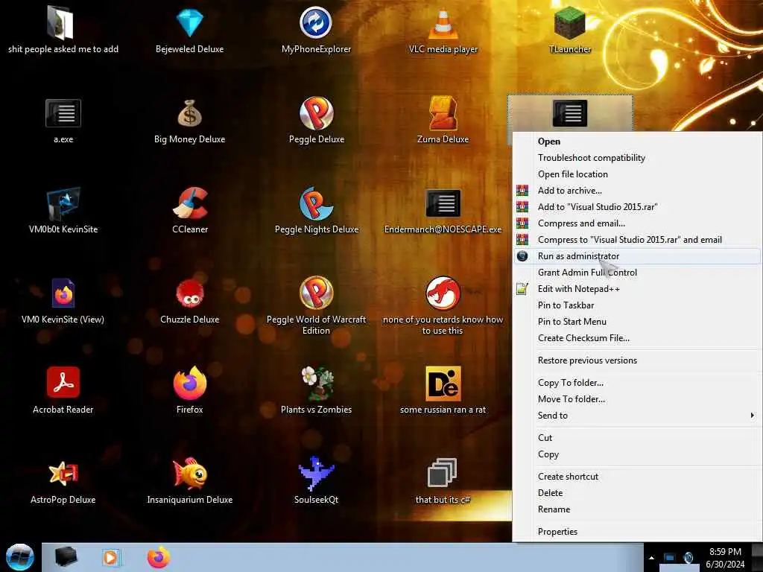
Task: Choose Cut in the context menu
Action: click(x=638, y=438)
